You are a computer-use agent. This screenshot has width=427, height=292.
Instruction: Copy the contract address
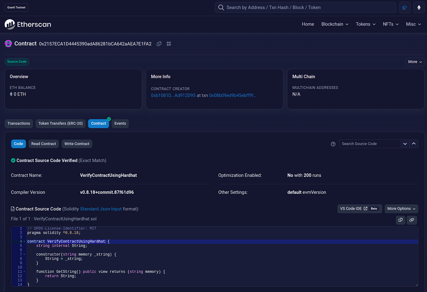pyautogui.click(x=159, y=44)
